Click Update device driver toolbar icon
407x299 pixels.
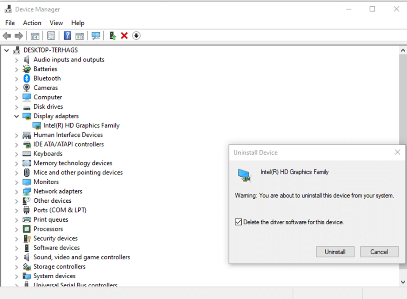tap(112, 35)
